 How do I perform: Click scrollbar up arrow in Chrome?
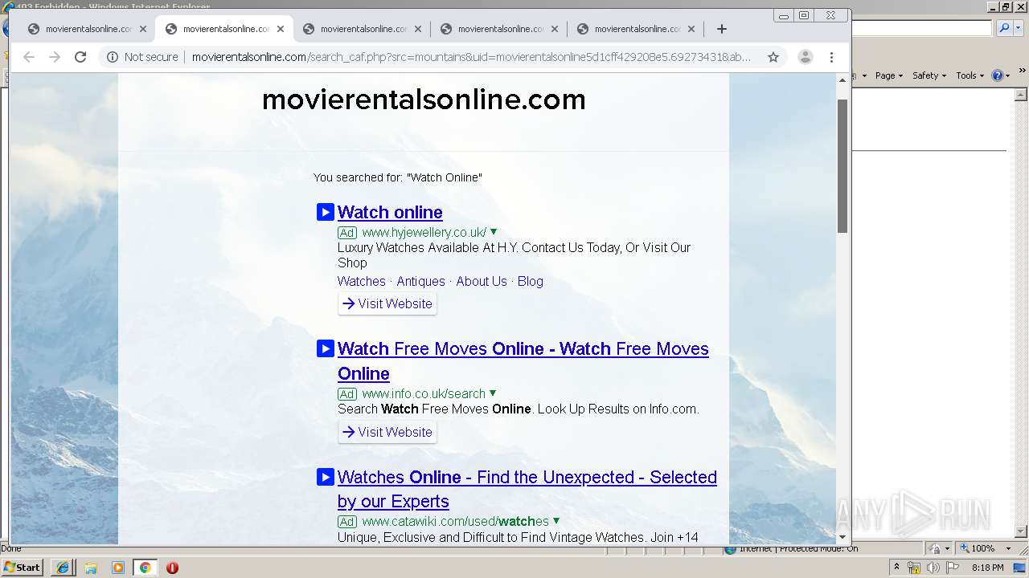pos(842,80)
